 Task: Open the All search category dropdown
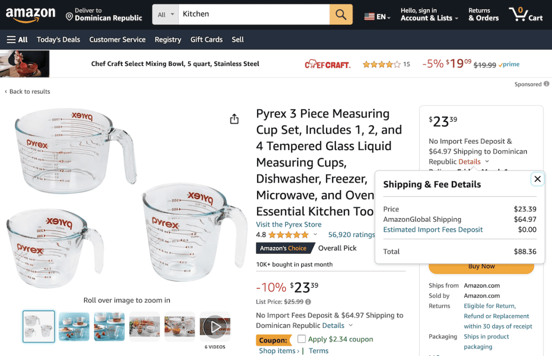164,14
